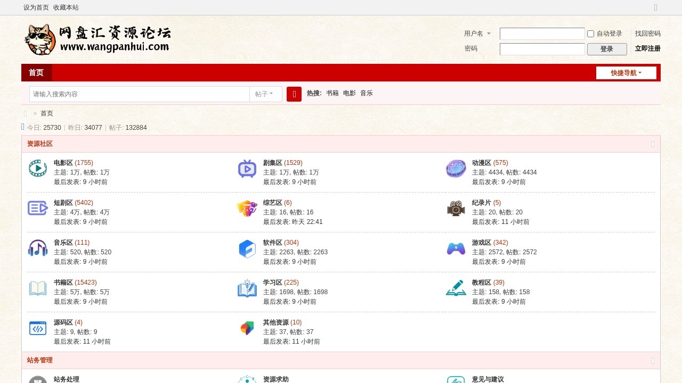Viewport: 682px width, 383px height.
Task: Click the 站务管理 section heading
Action: tap(40, 361)
